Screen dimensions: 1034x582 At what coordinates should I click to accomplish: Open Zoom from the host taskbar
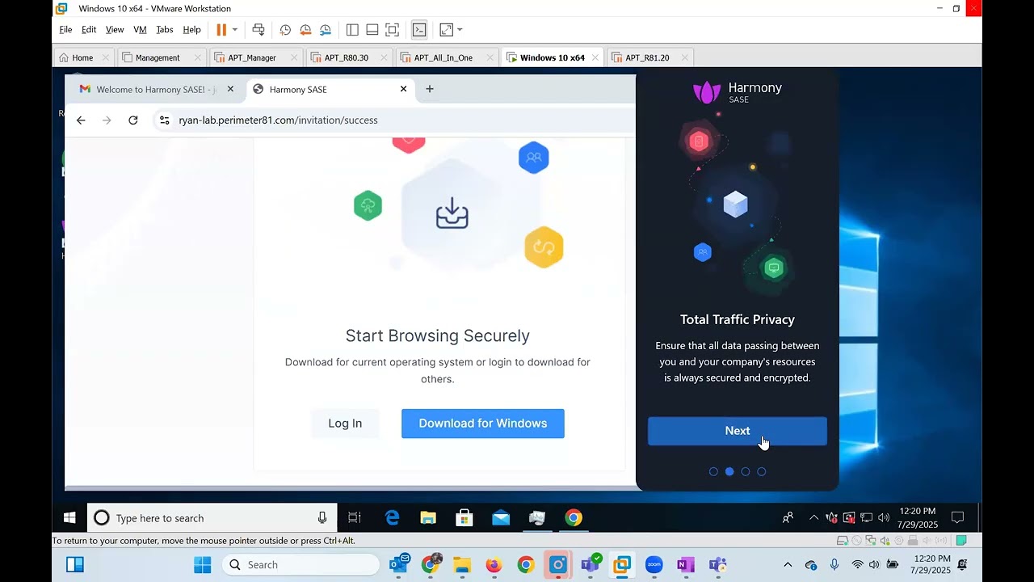pyautogui.click(x=654, y=565)
